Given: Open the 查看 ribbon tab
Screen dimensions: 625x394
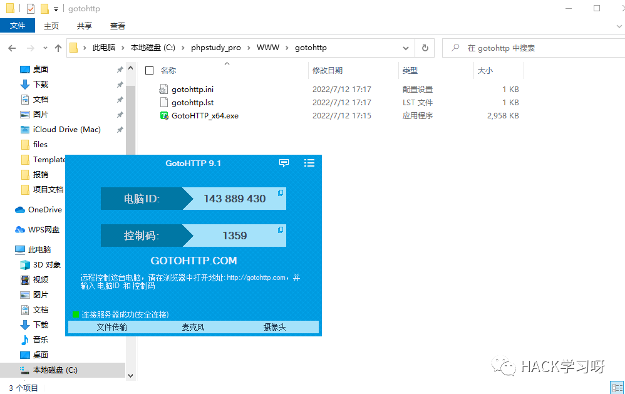Looking at the screenshot, I should (x=118, y=26).
